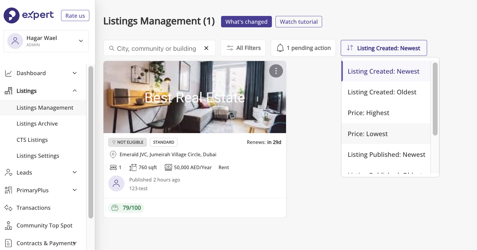Screen dimensions: 477x250
Task: Click the Hagar Wael avatar icon
Action: [15, 41]
